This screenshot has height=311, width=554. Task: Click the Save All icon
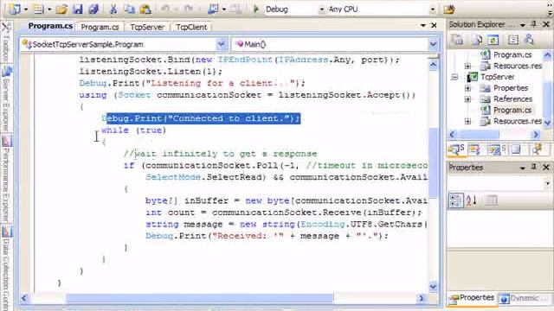[x=93, y=10]
